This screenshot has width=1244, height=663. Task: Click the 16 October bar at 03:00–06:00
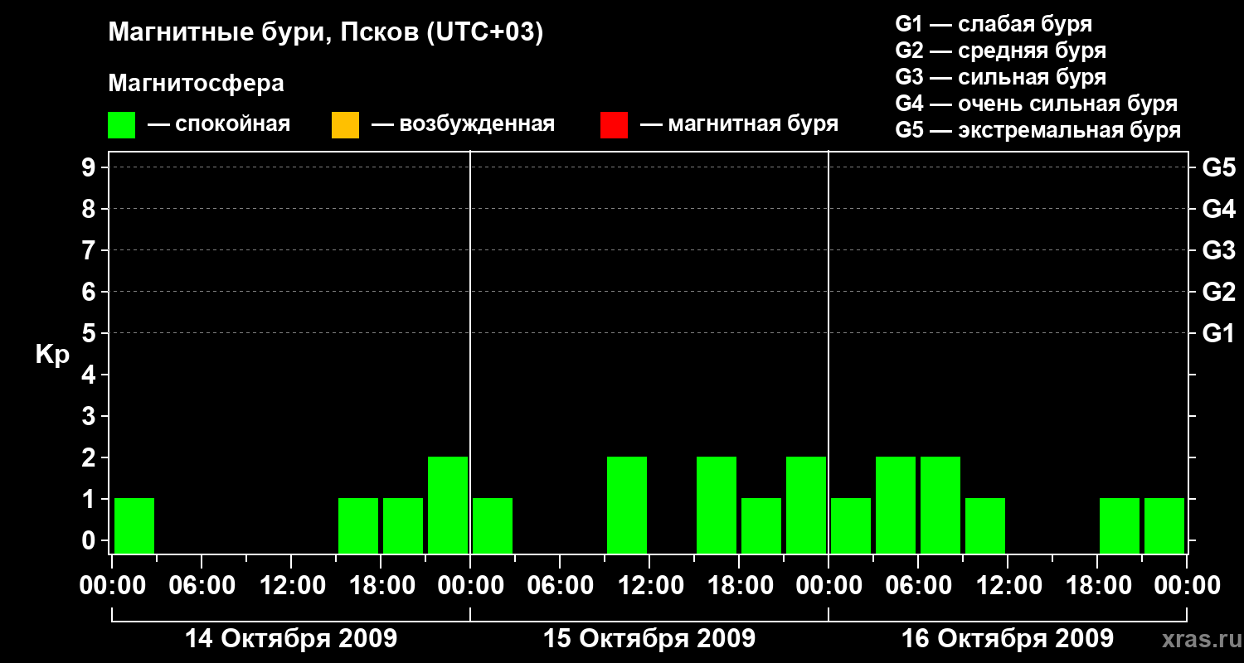pyautogui.click(x=896, y=505)
